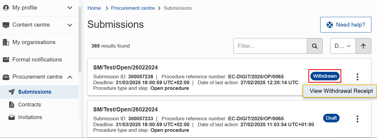Go to the Home breadcrumb link
The height and width of the screenshot is (138, 377).
click(x=94, y=8)
